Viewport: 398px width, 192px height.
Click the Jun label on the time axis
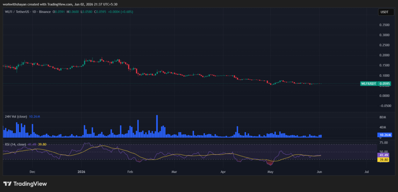pyautogui.click(x=319, y=172)
